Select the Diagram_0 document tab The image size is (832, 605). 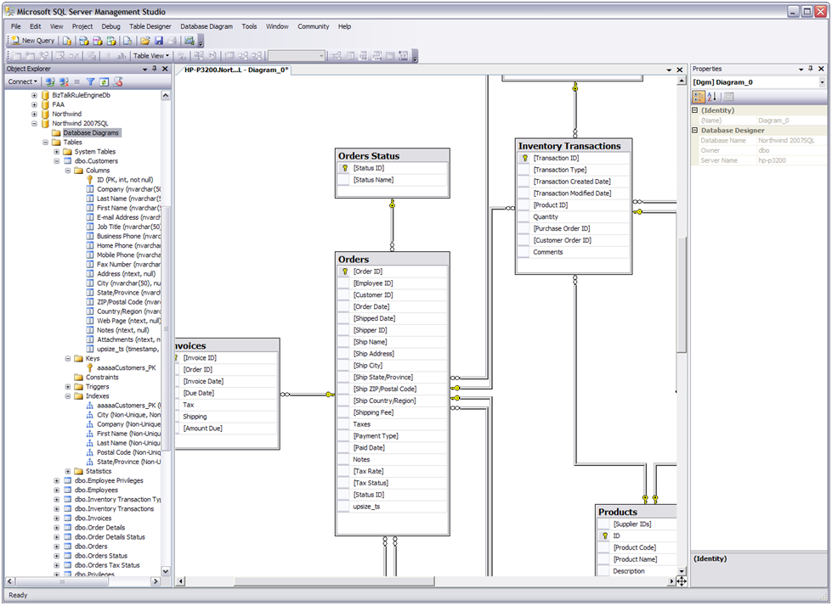235,70
